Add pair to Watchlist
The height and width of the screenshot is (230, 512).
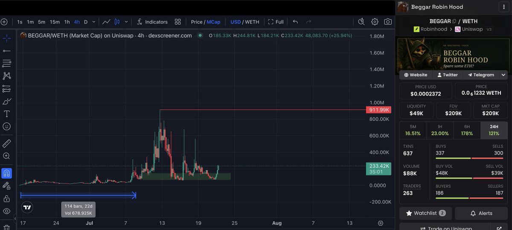point(425,213)
